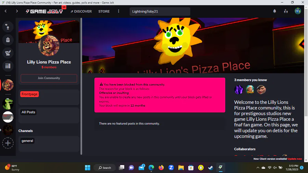The height and width of the screenshot is (173, 308).
Task: Click the Channels heading
Action: pyautogui.click(x=26, y=131)
